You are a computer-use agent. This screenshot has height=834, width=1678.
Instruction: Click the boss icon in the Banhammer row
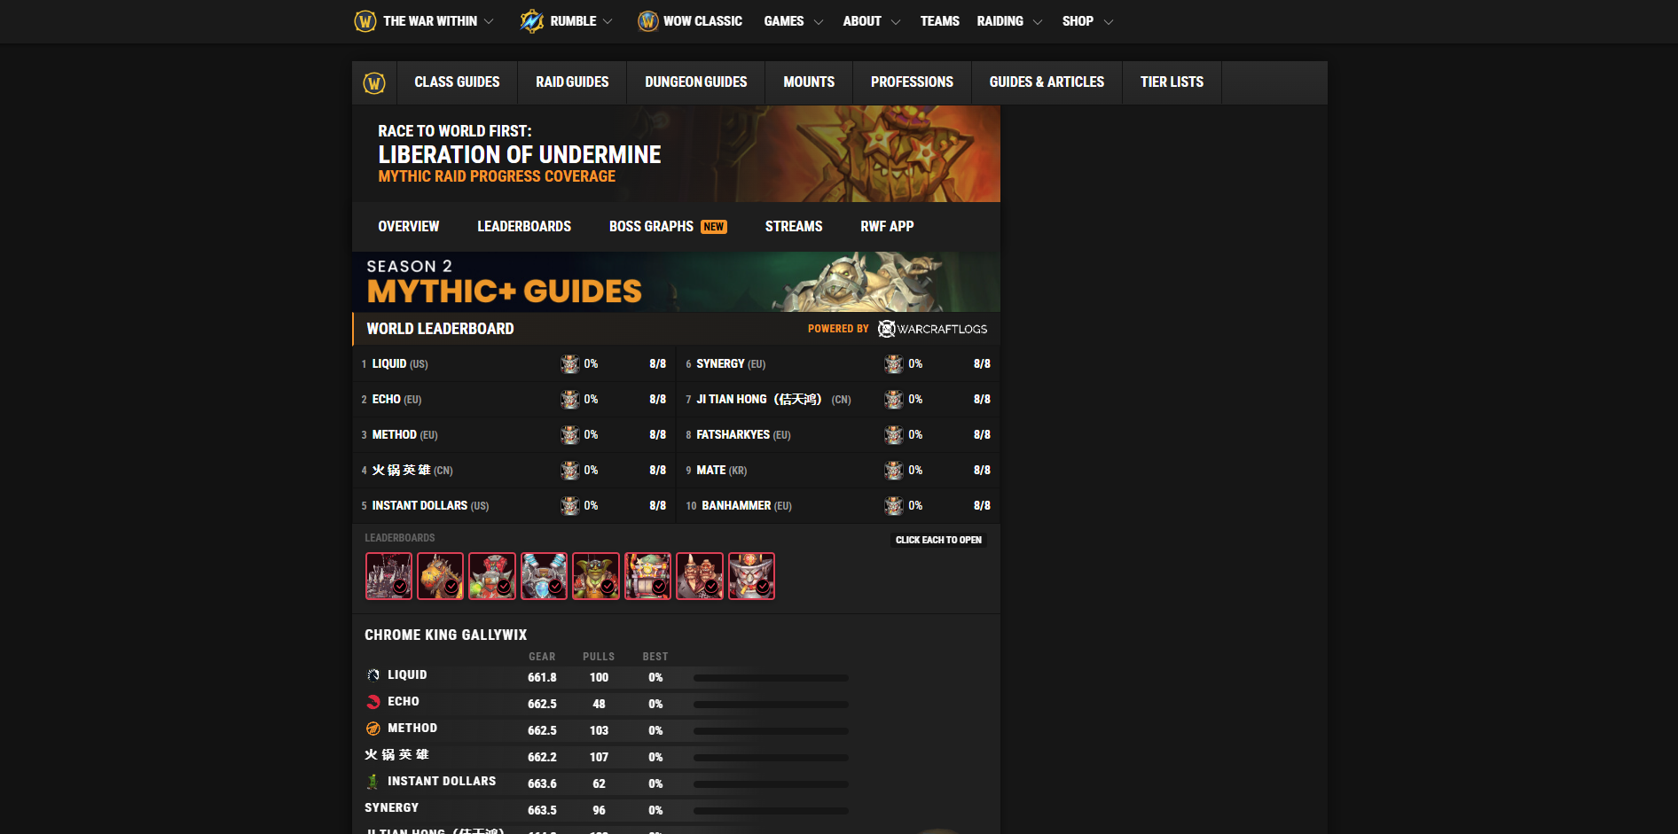point(893,506)
